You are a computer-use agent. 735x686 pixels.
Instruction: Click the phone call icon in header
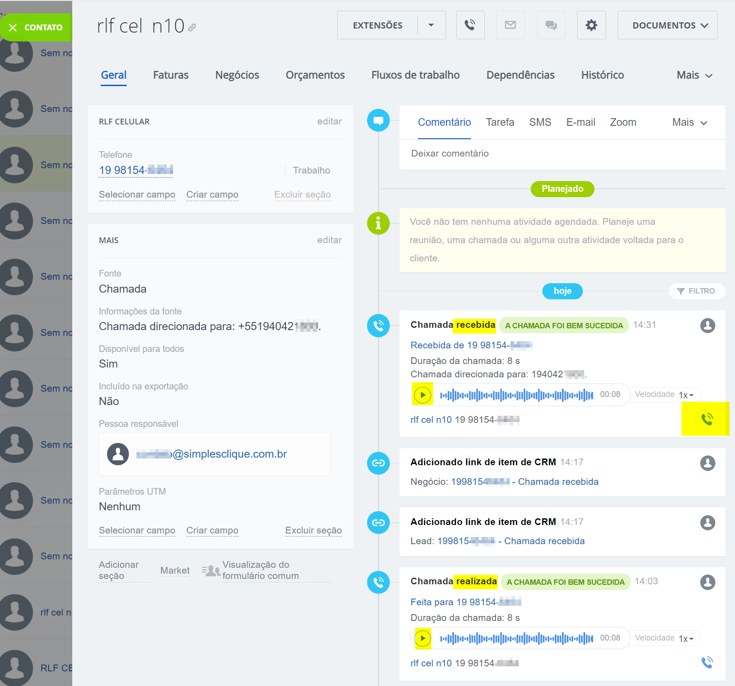[470, 25]
